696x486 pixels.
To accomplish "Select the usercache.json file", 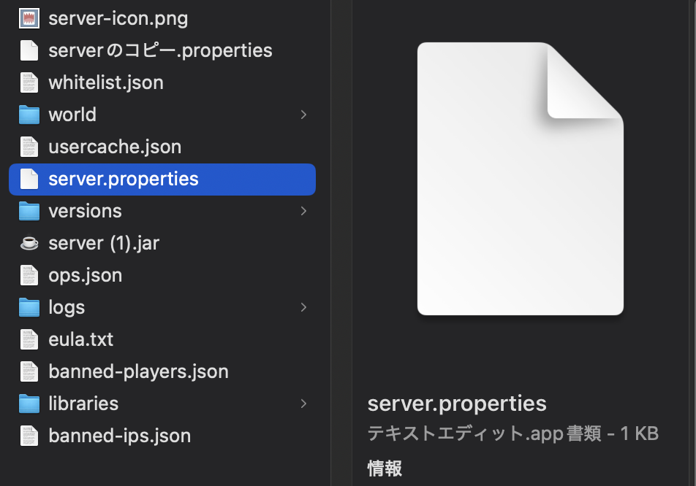I will (x=114, y=147).
